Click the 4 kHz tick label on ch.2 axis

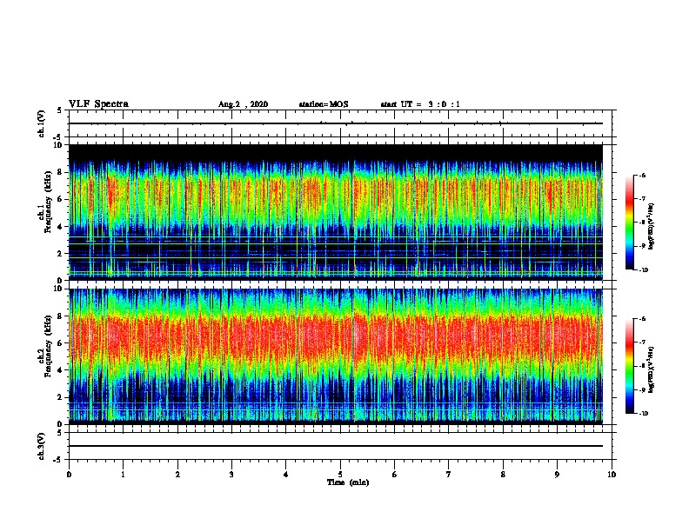coord(60,370)
